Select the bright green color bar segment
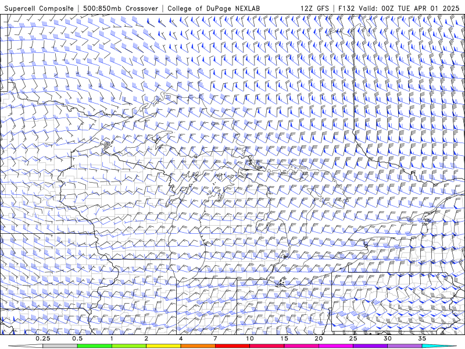 tap(95, 346)
